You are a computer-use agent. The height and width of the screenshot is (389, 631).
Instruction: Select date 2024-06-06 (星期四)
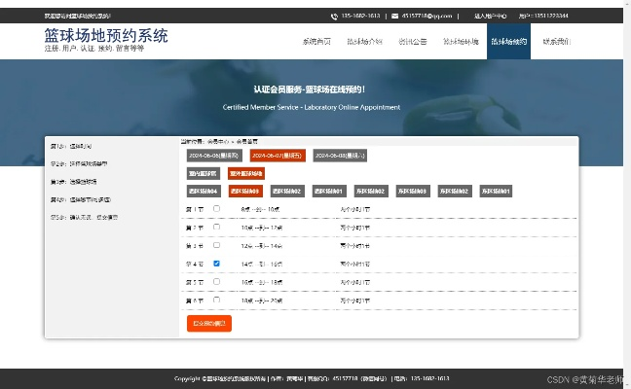coord(213,155)
